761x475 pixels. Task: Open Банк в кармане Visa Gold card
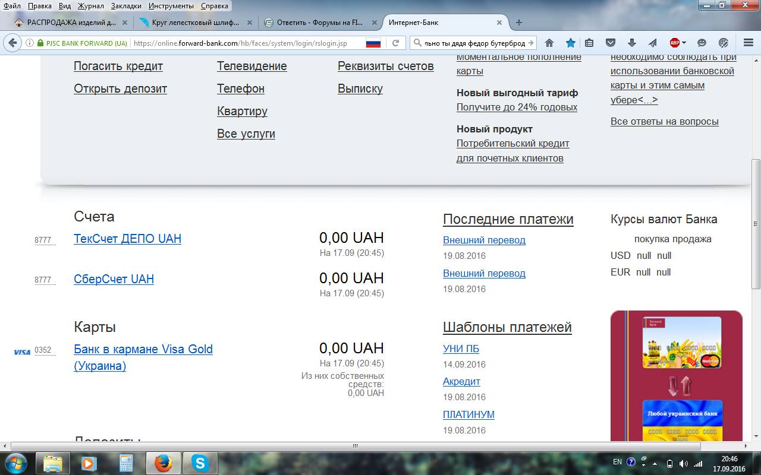point(143,357)
